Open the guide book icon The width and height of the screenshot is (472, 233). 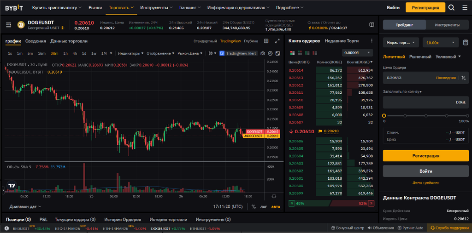coord(372,25)
